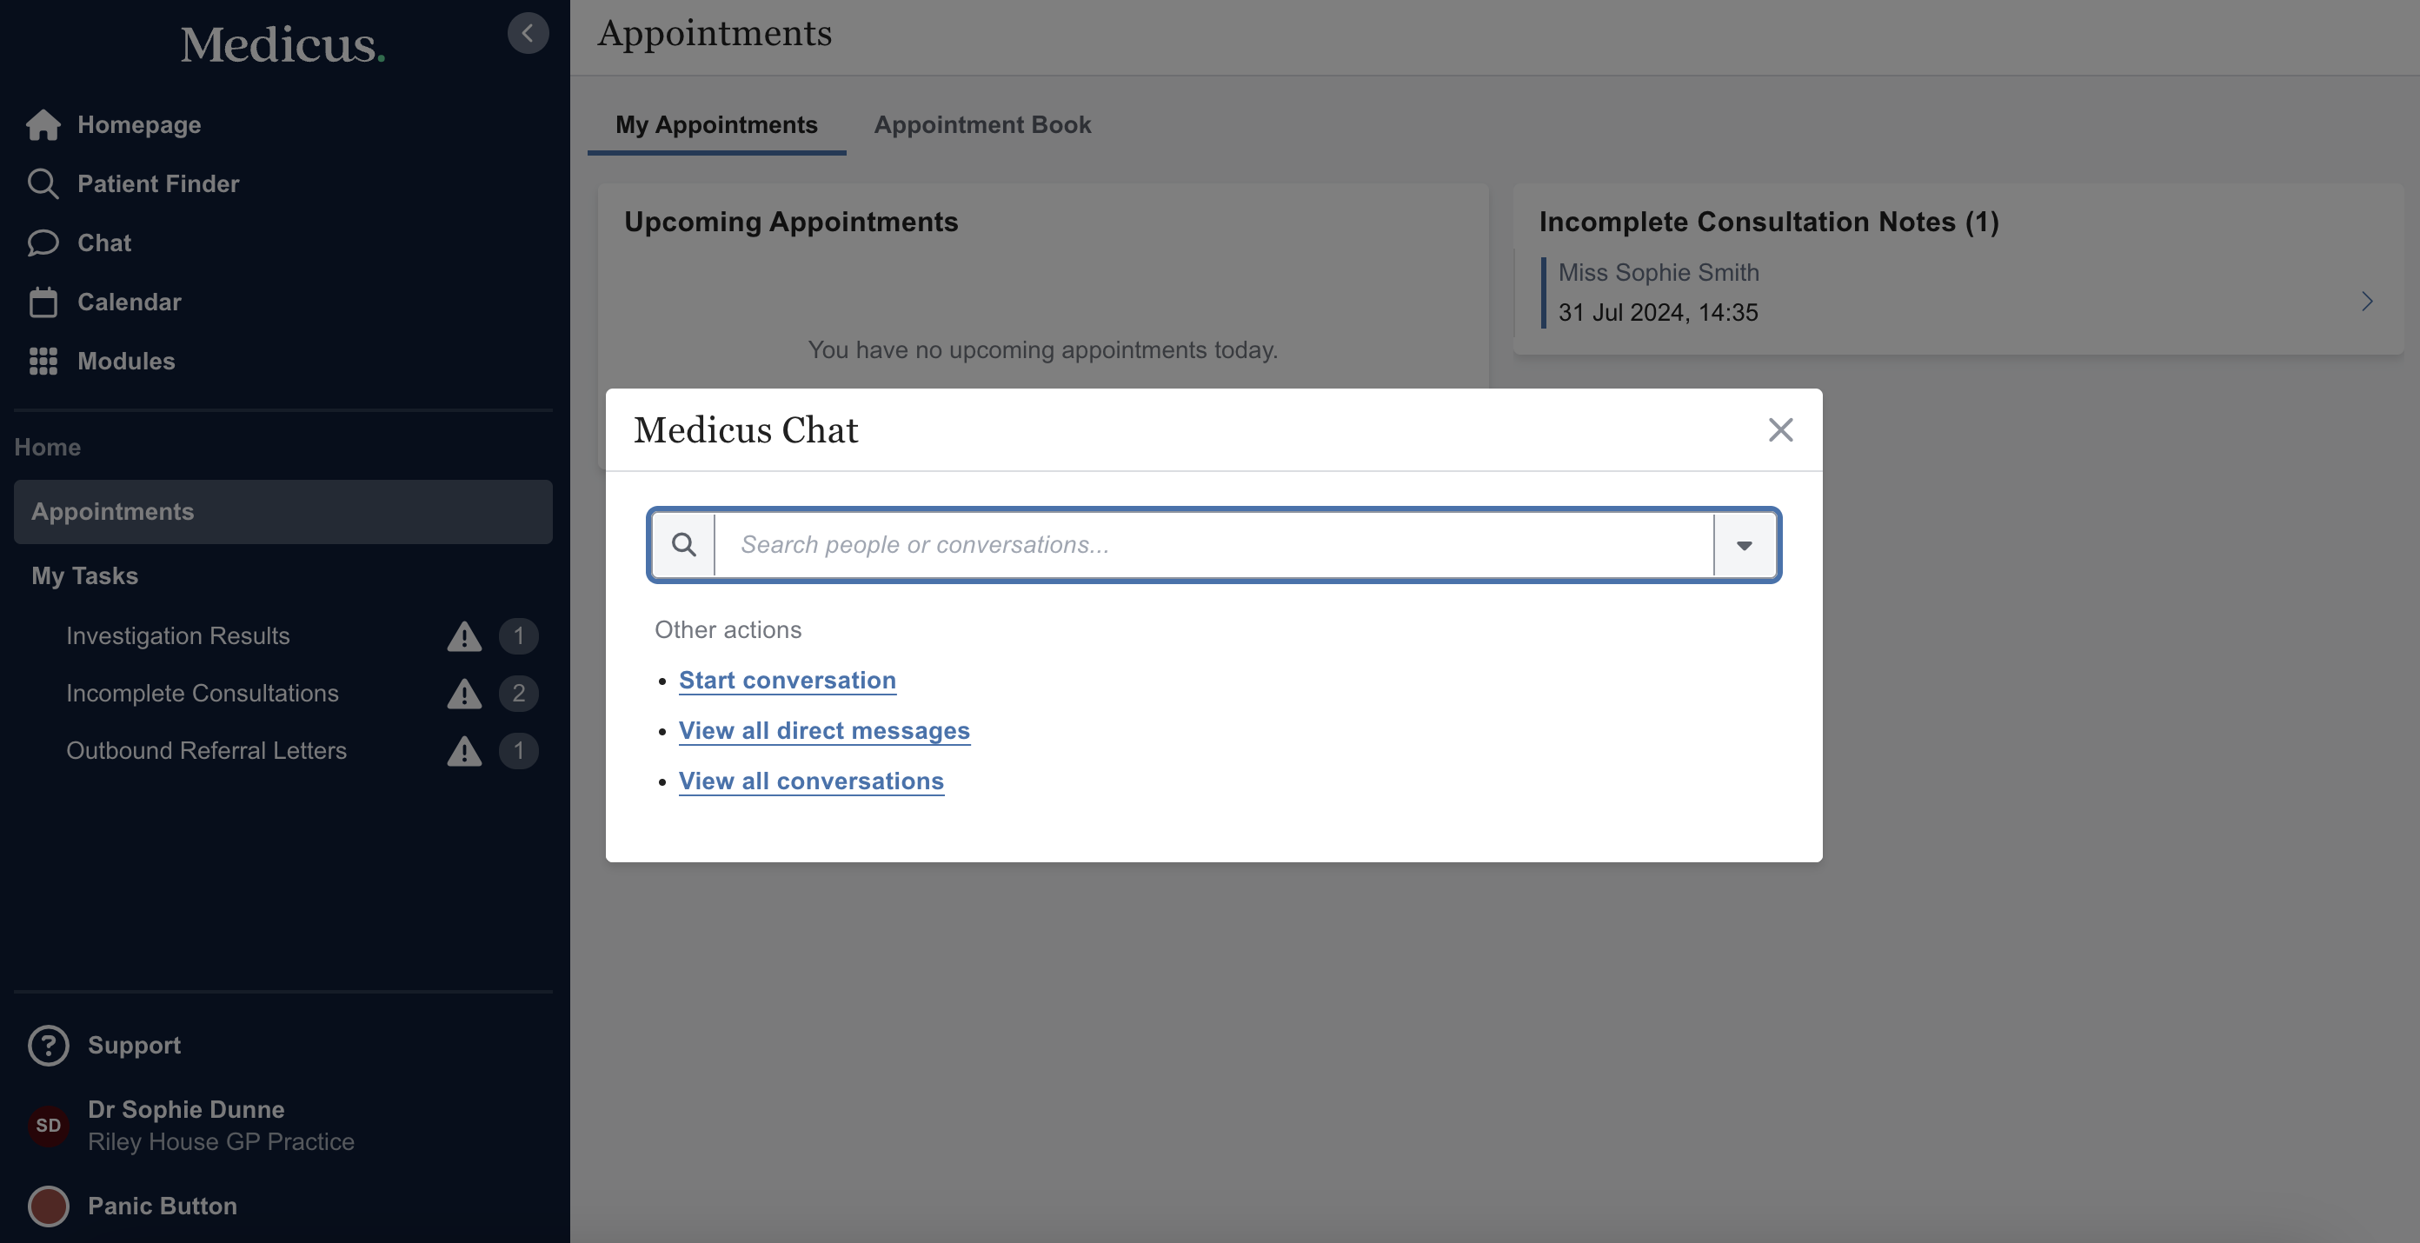2420x1243 pixels.
Task: Open Incomplete Consultations task list
Action: click(x=202, y=694)
